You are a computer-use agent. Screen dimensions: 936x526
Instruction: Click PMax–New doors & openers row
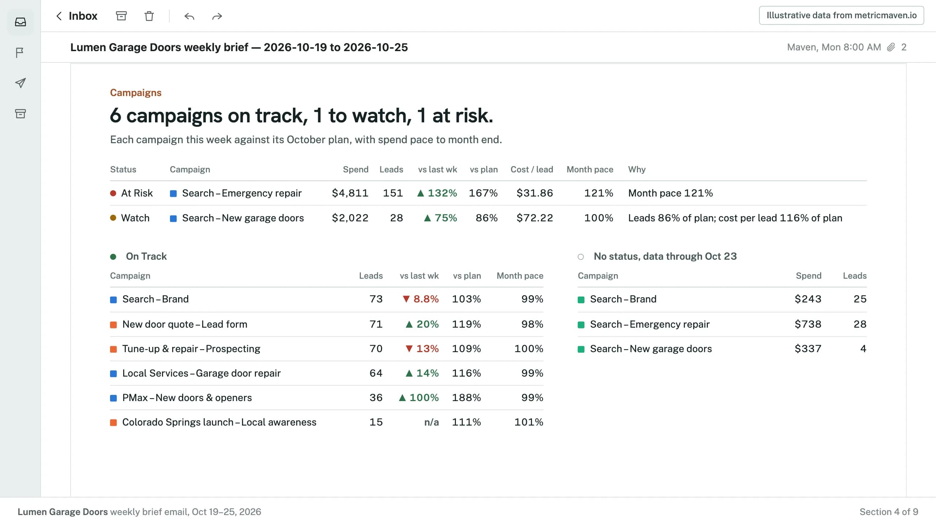point(327,398)
